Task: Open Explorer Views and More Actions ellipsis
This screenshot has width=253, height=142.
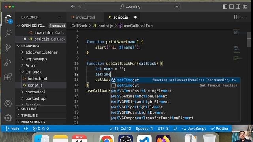Action: point(60,17)
